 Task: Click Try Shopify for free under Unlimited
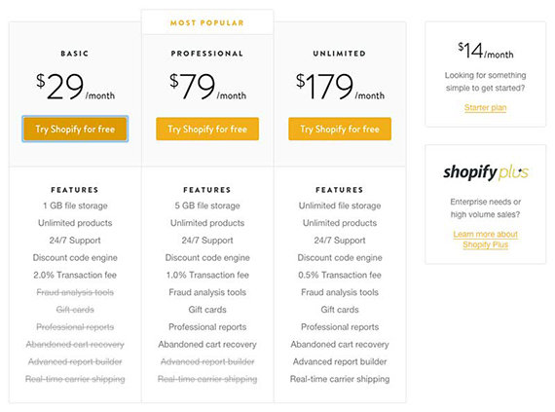point(340,129)
